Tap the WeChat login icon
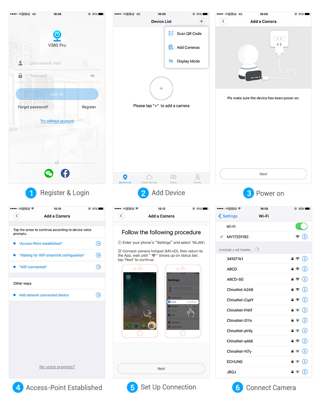322x396 pixels. (49, 173)
